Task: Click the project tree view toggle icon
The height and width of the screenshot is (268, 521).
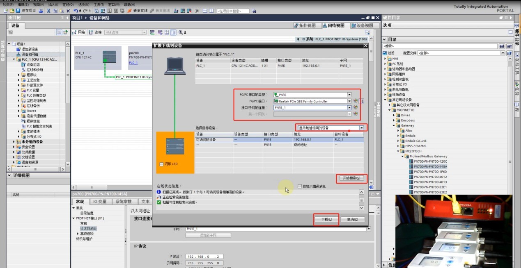Action: (59, 32)
